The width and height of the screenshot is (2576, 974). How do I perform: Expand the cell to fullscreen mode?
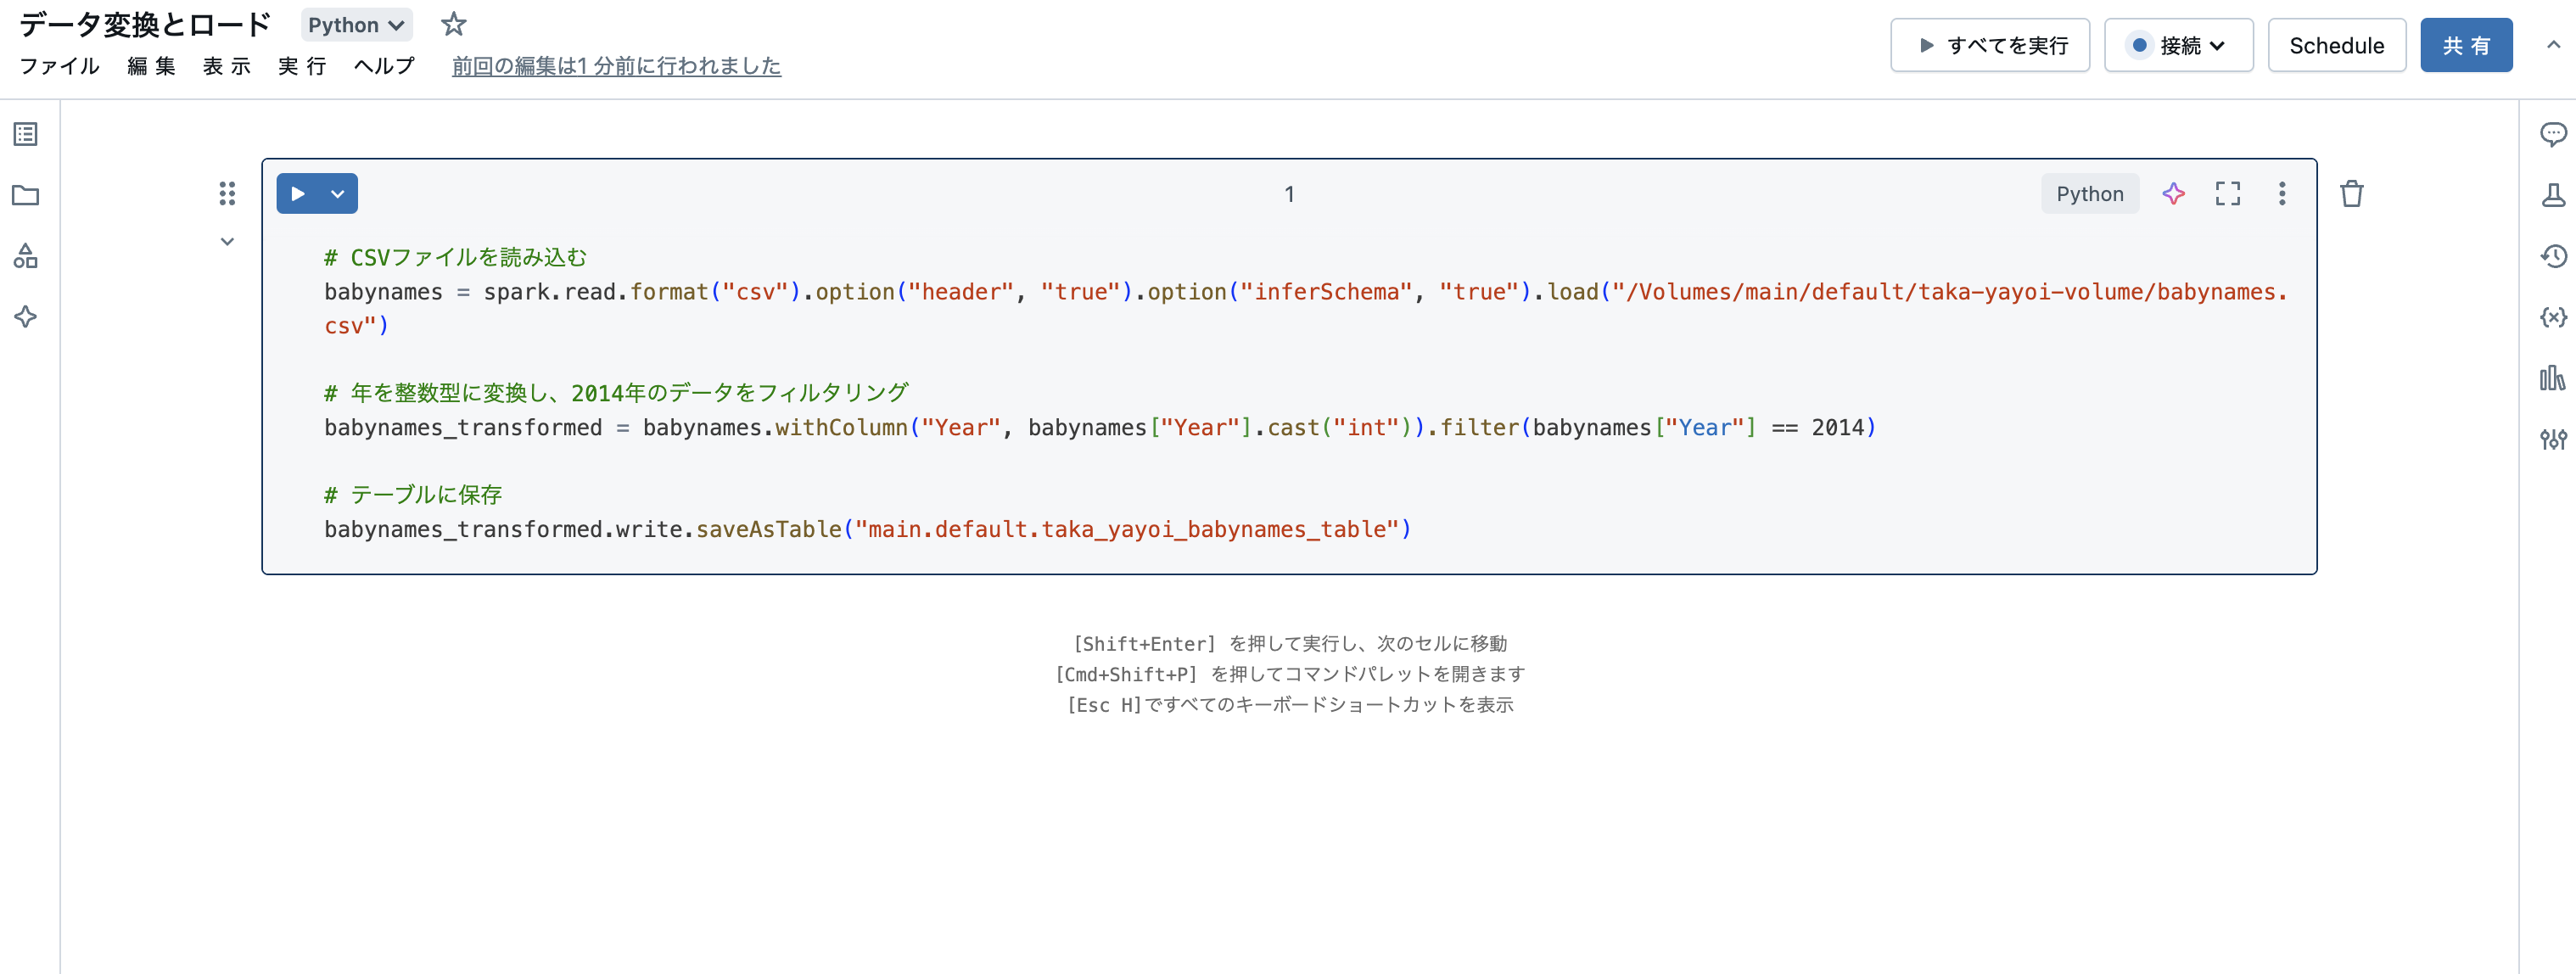pos(2228,193)
